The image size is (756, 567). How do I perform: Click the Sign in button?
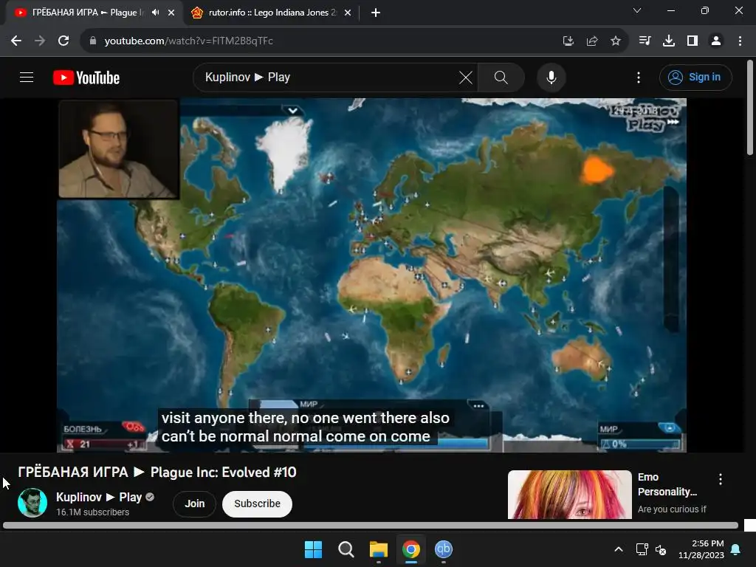coord(695,77)
